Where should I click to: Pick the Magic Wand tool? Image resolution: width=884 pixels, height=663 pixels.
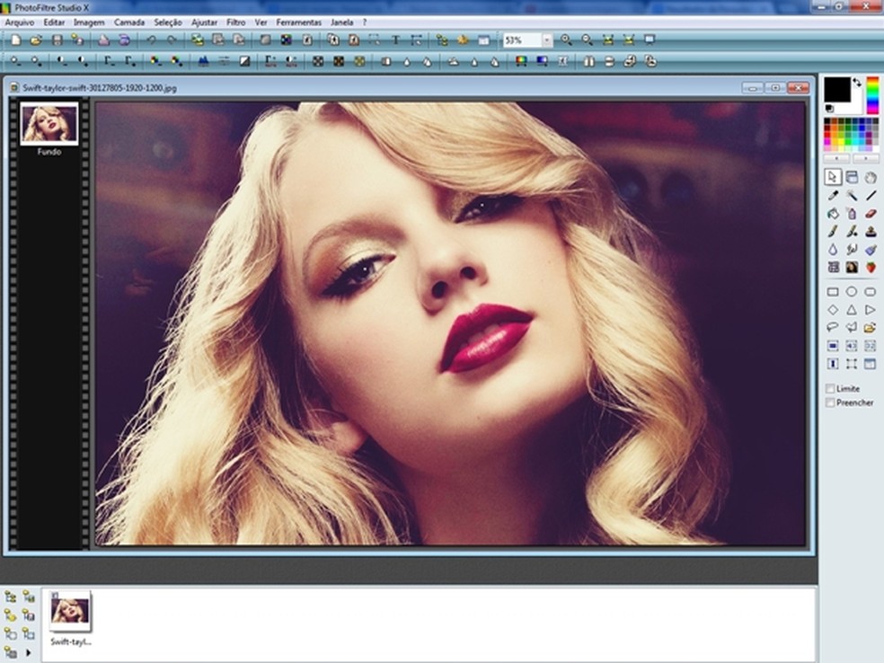click(x=852, y=196)
